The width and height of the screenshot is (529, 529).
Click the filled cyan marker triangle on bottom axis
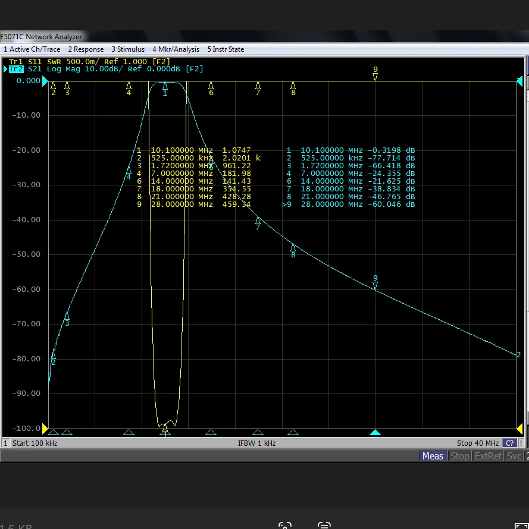pos(375,433)
